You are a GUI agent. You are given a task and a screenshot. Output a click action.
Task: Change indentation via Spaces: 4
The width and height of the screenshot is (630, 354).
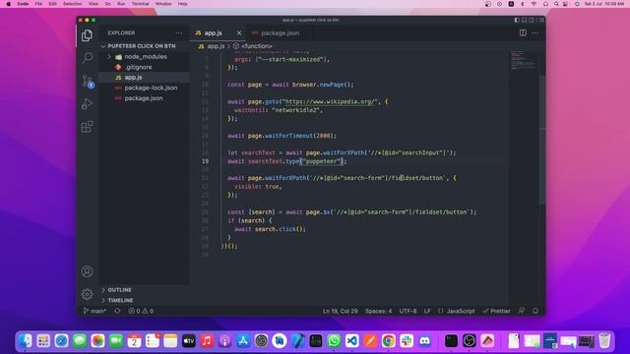(x=378, y=311)
